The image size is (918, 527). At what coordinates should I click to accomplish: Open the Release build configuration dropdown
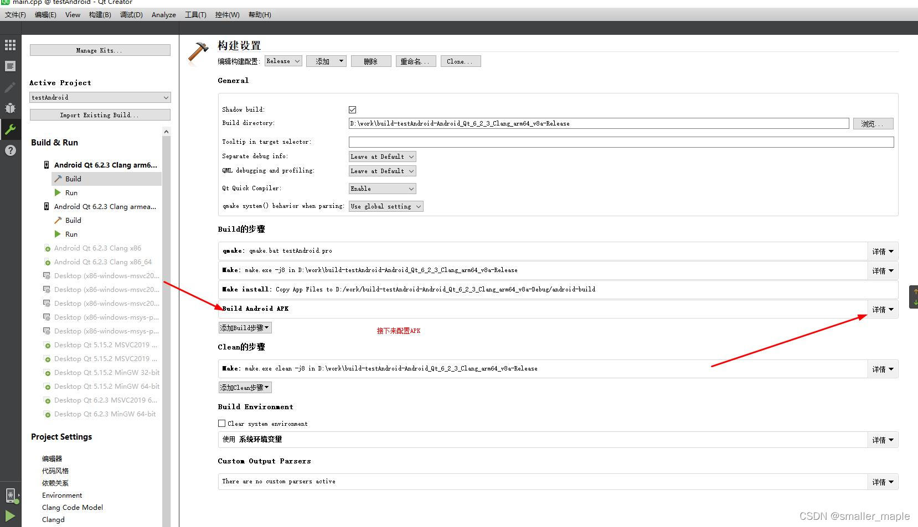point(283,61)
